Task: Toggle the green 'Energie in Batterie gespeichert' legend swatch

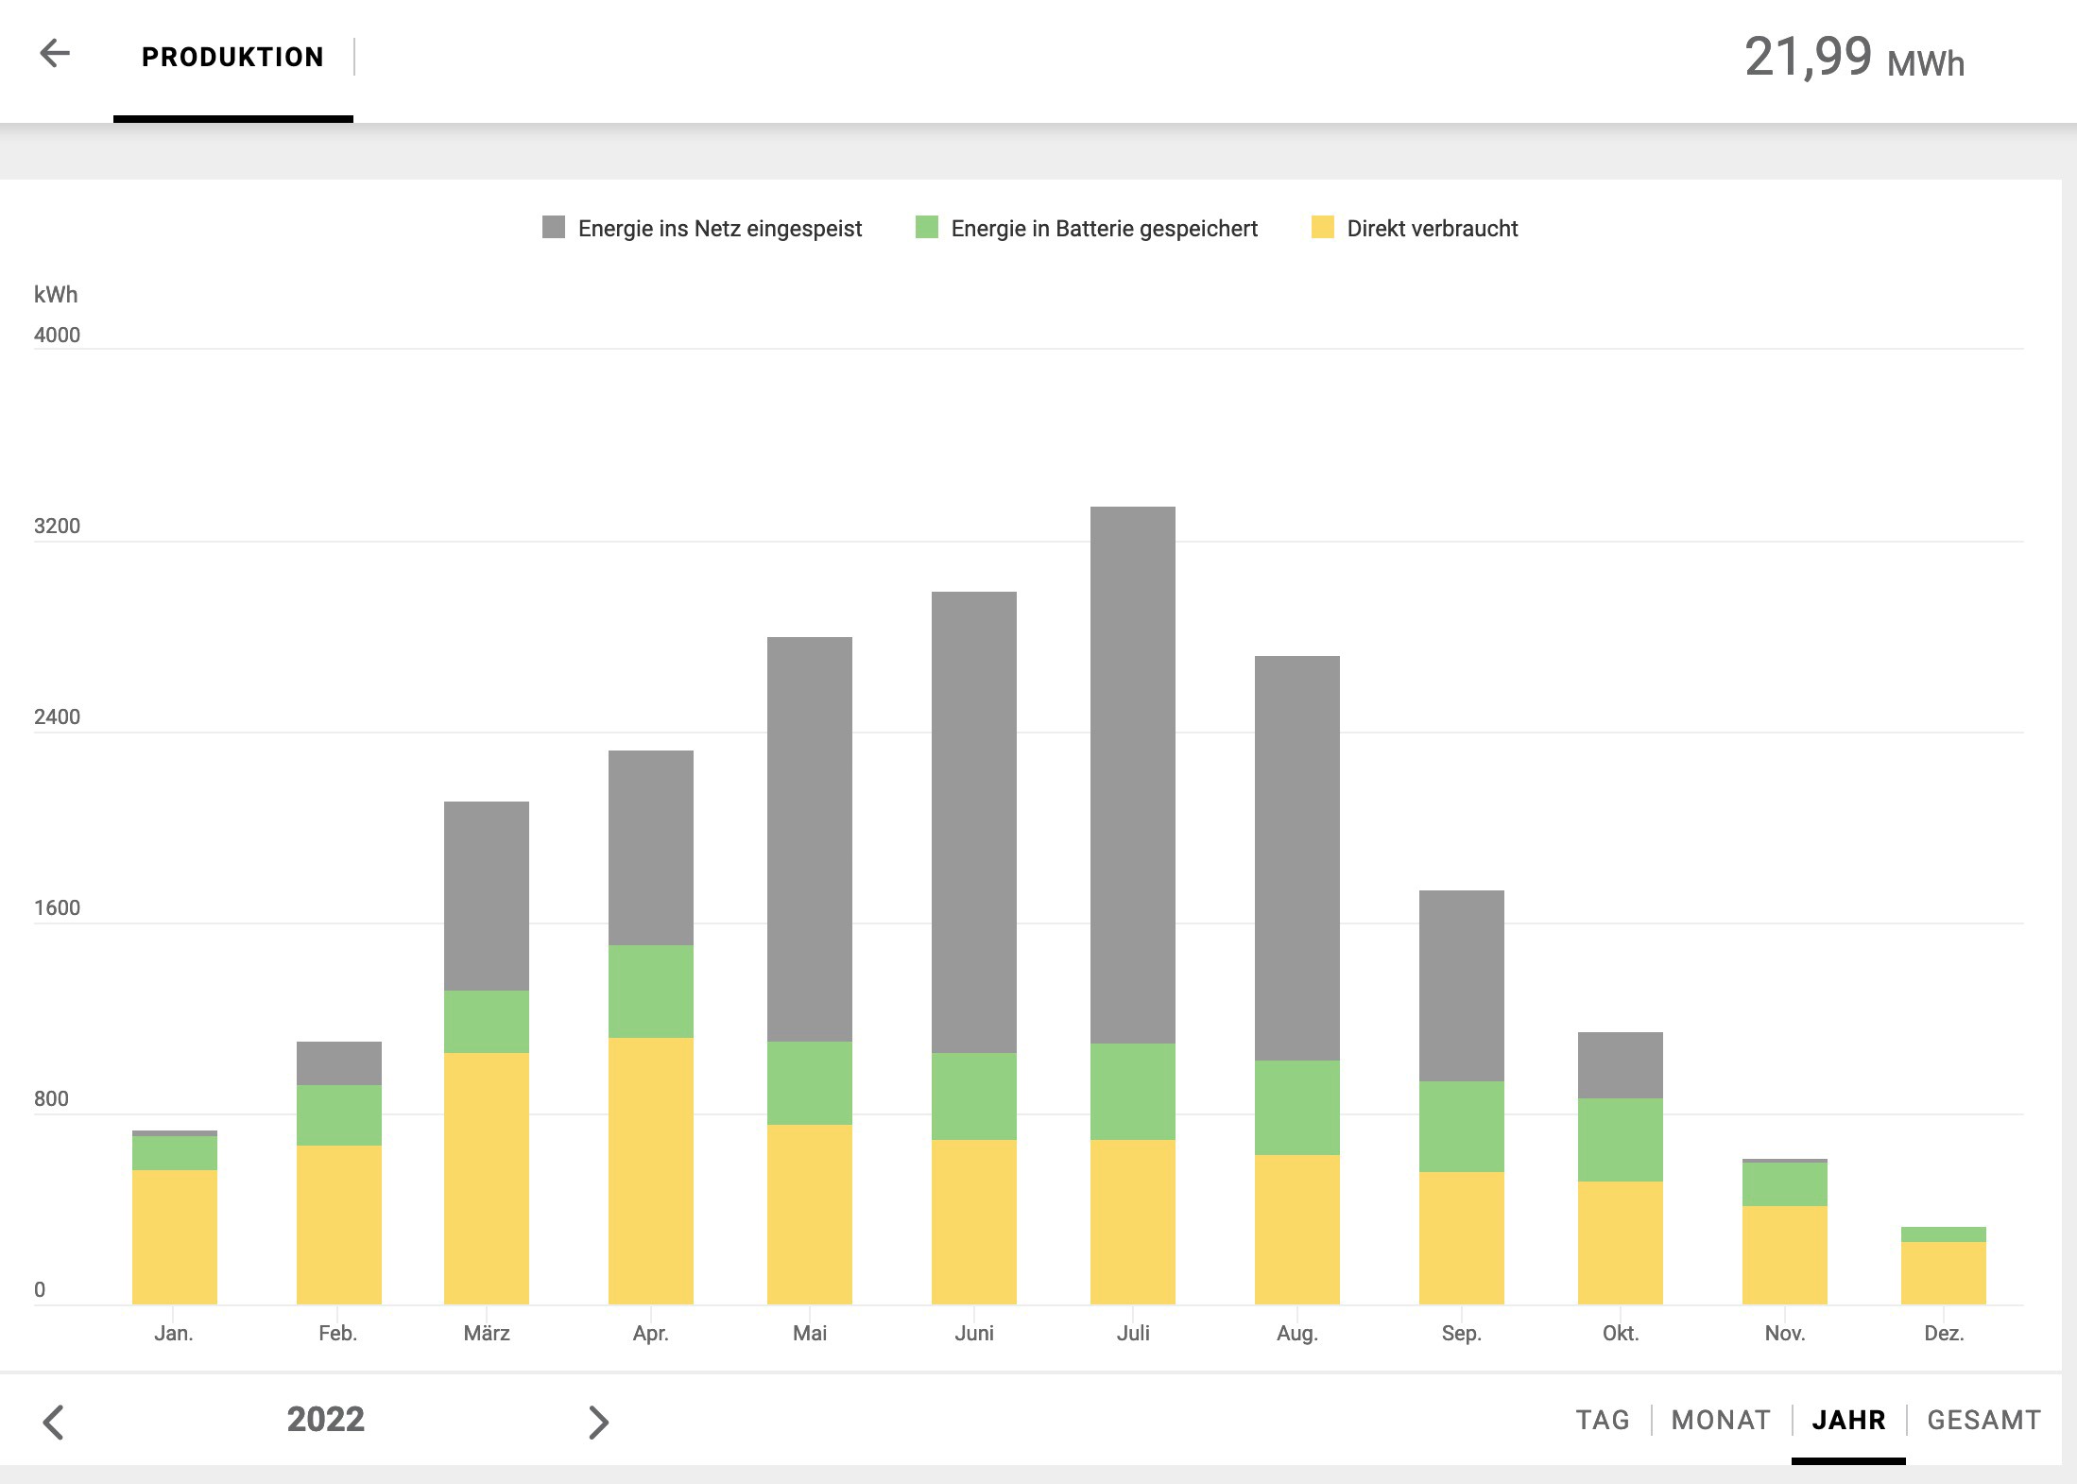Action: pyautogui.click(x=927, y=227)
